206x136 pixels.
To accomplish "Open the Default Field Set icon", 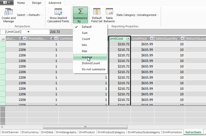I will (x=97, y=12).
